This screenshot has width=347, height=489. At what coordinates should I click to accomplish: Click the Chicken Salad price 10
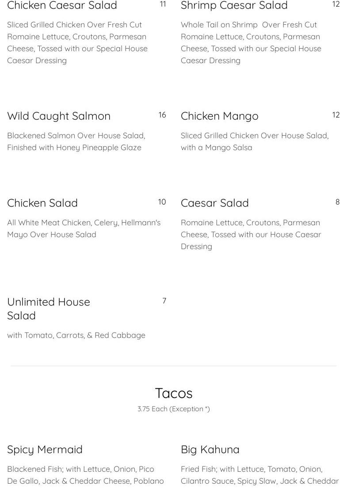coord(162,202)
